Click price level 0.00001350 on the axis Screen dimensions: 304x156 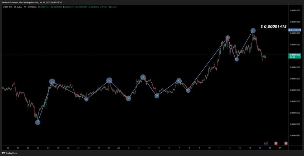pyautogui.click(x=295, y=45)
